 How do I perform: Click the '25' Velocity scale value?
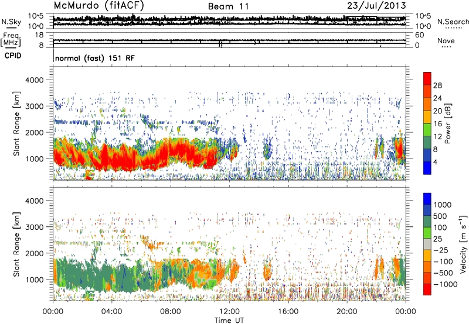click(x=437, y=239)
